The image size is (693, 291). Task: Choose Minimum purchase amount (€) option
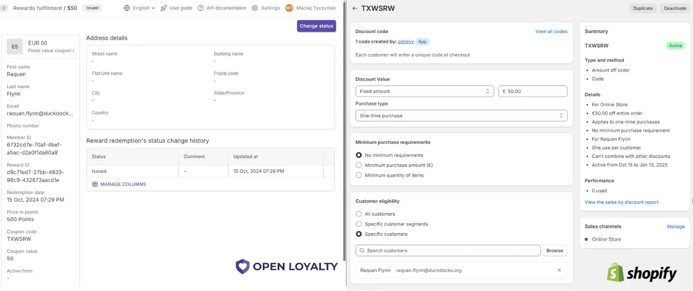[359, 165]
